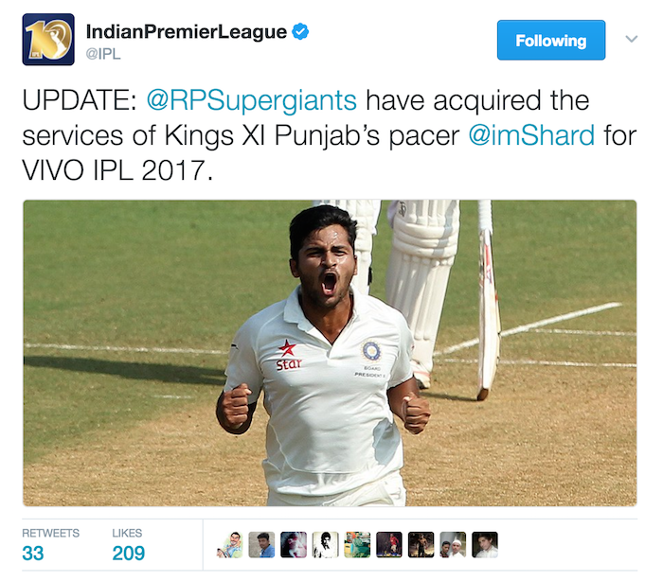Click the blue verified badge
The width and height of the screenshot is (663, 581).
(300, 31)
